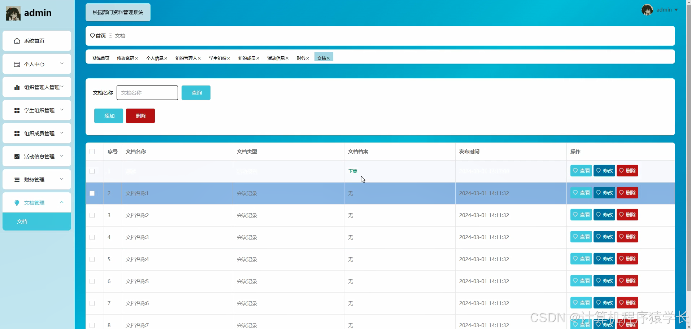
Task: Check the checkbox for 文档名称4
Action: (92, 259)
